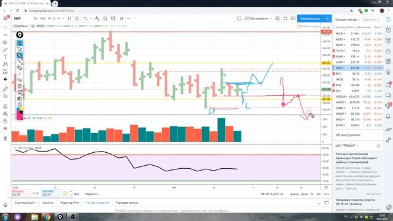The width and height of the screenshot is (393, 221).
Task: Click the blue Publish button
Action: click(x=310, y=18)
